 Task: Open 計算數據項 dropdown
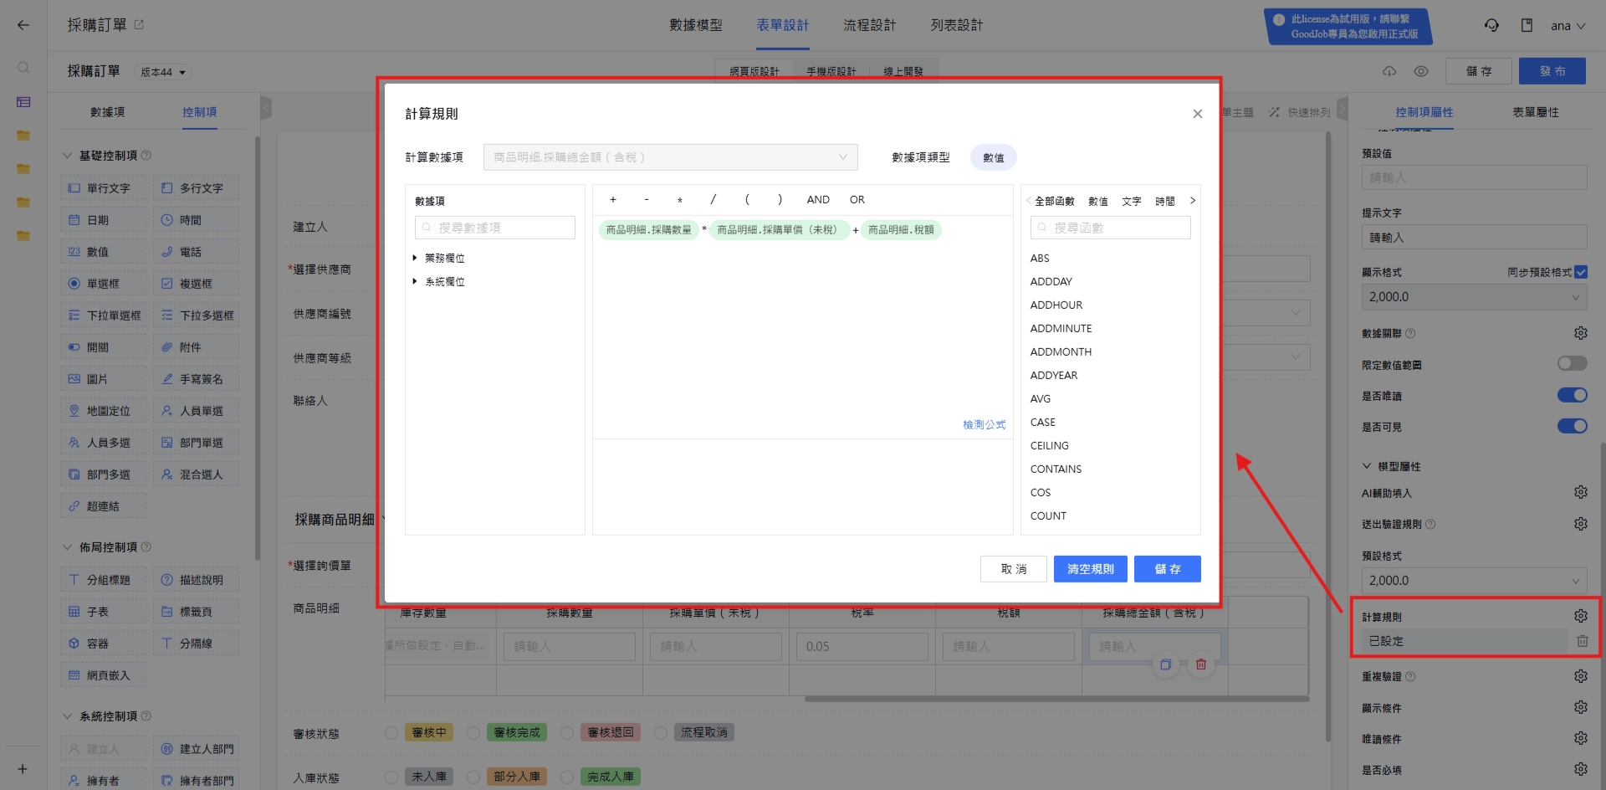pyautogui.click(x=670, y=157)
